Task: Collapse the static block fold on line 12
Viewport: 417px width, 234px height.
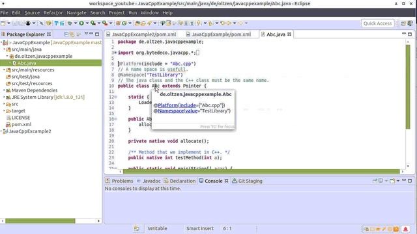Action: point(115,97)
